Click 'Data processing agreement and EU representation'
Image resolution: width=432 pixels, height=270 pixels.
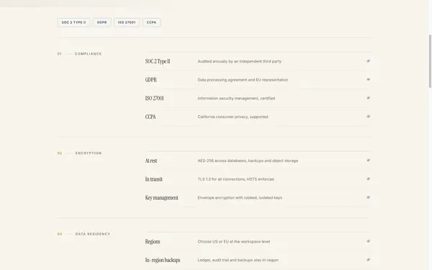[x=243, y=80]
